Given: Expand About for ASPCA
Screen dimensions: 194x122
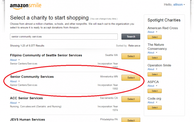Looking at the screenshot, I should 152,86.
